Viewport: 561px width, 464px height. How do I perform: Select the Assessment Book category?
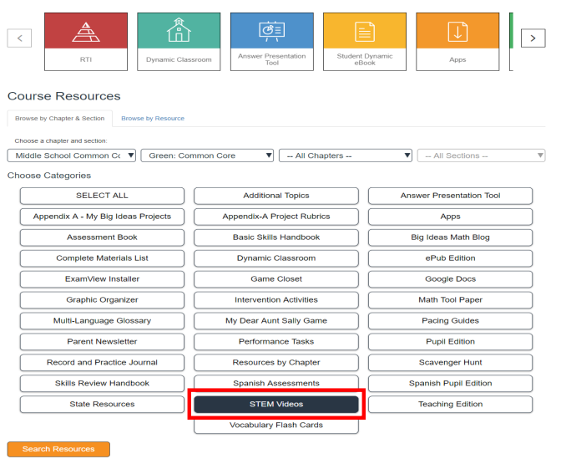click(x=103, y=237)
